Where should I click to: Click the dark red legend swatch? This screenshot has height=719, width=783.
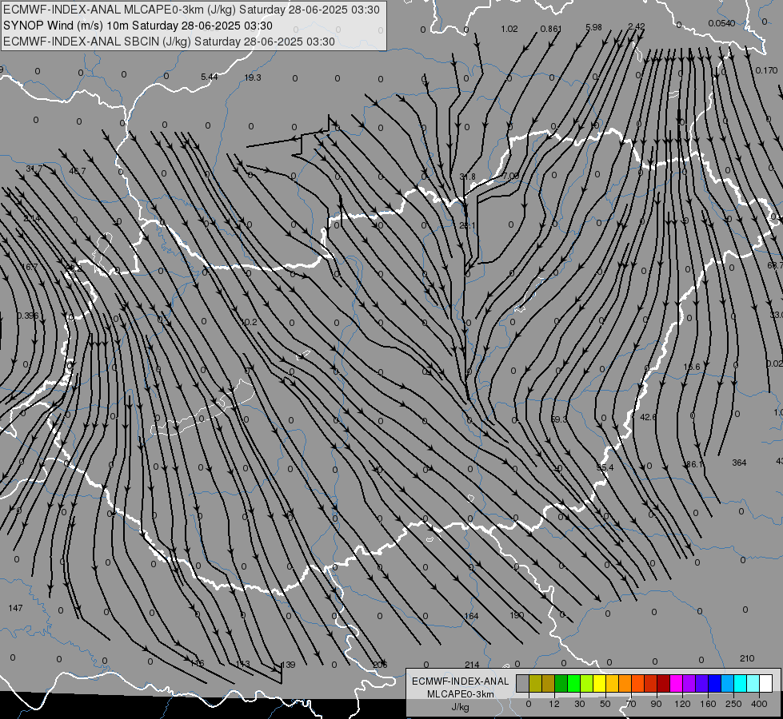(664, 683)
